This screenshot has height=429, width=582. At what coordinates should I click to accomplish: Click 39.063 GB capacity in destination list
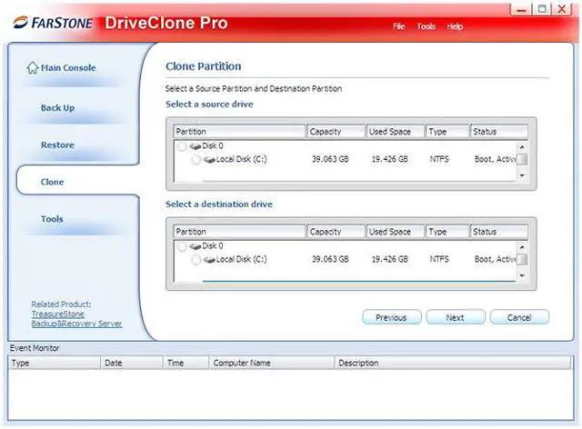click(330, 259)
